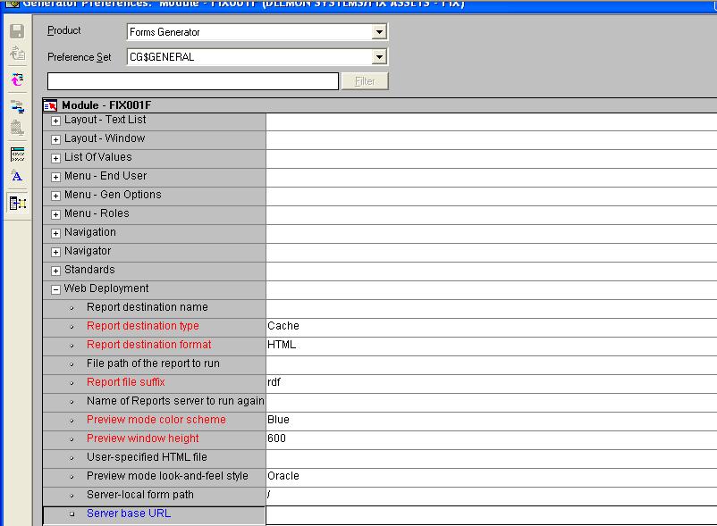The height and width of the screenshot is (526, 717).
Task: Expand the Layout - Text List group
Action: (x=56, y=121)
